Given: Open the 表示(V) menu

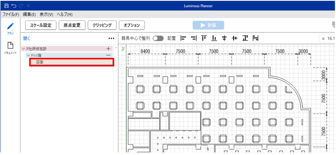Looking at the screenshot, I should coord(46,14).
